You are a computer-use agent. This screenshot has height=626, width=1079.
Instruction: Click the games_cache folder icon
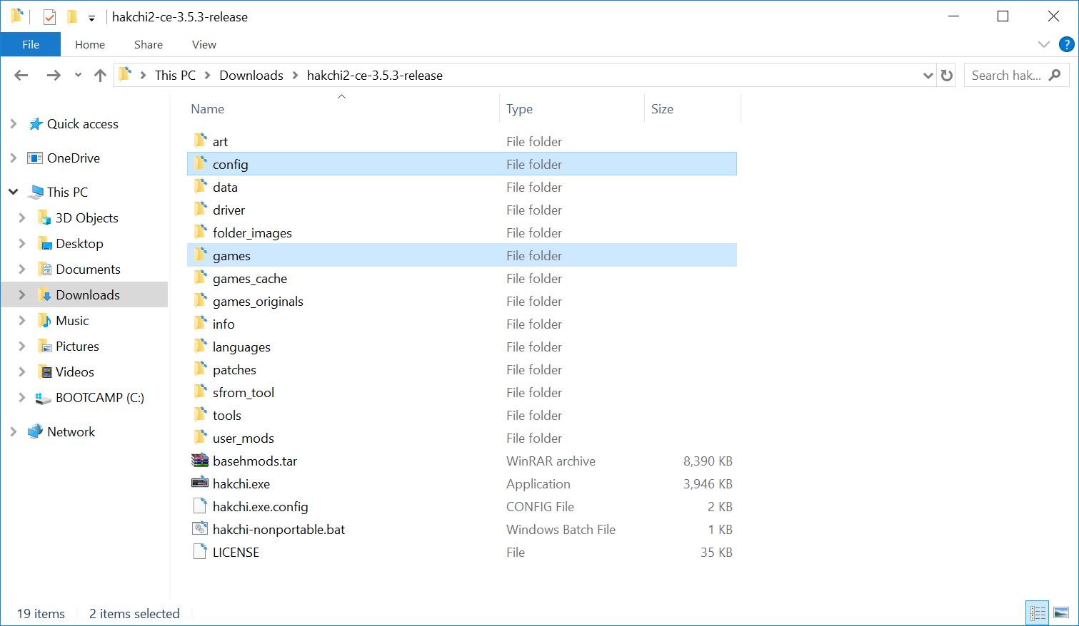pyautogui.click(x=201, y=278)
